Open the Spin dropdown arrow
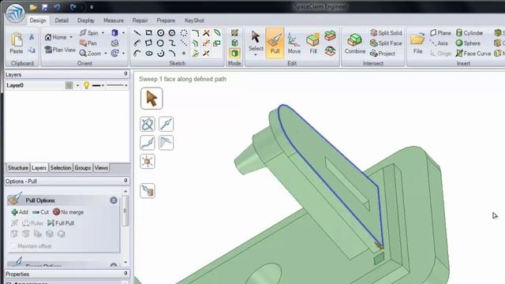 pos(103,33)
